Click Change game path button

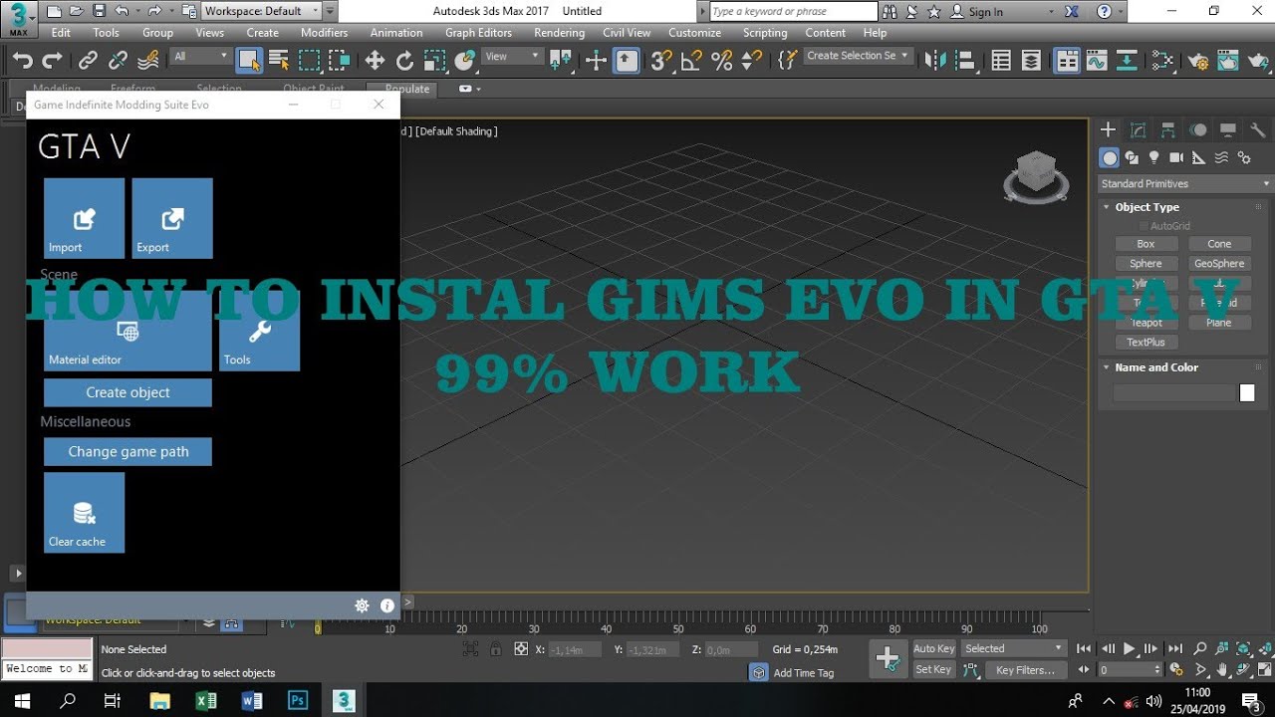point(127,451)
